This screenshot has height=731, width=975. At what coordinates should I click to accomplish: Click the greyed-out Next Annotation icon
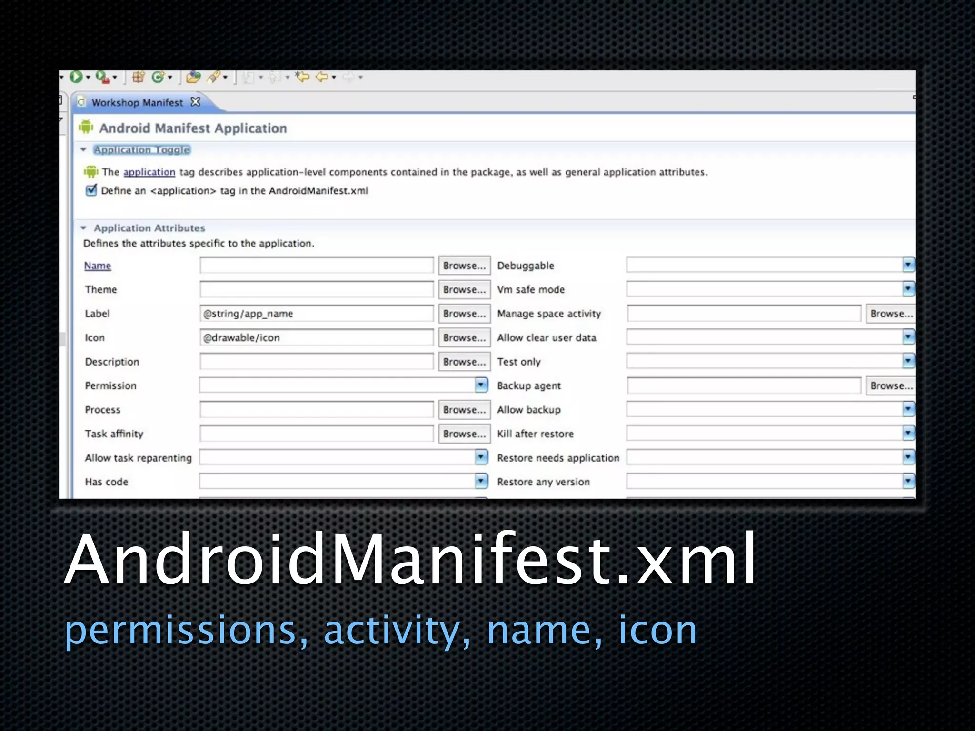(x=248, y=77)
